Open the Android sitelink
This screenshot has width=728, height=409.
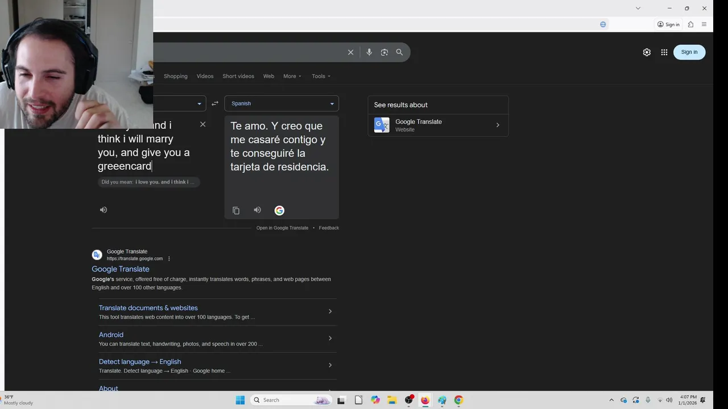click(111, 335)
